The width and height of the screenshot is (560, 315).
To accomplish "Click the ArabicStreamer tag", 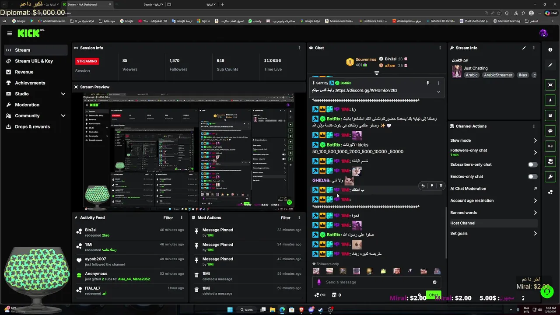I will (498, 75).
